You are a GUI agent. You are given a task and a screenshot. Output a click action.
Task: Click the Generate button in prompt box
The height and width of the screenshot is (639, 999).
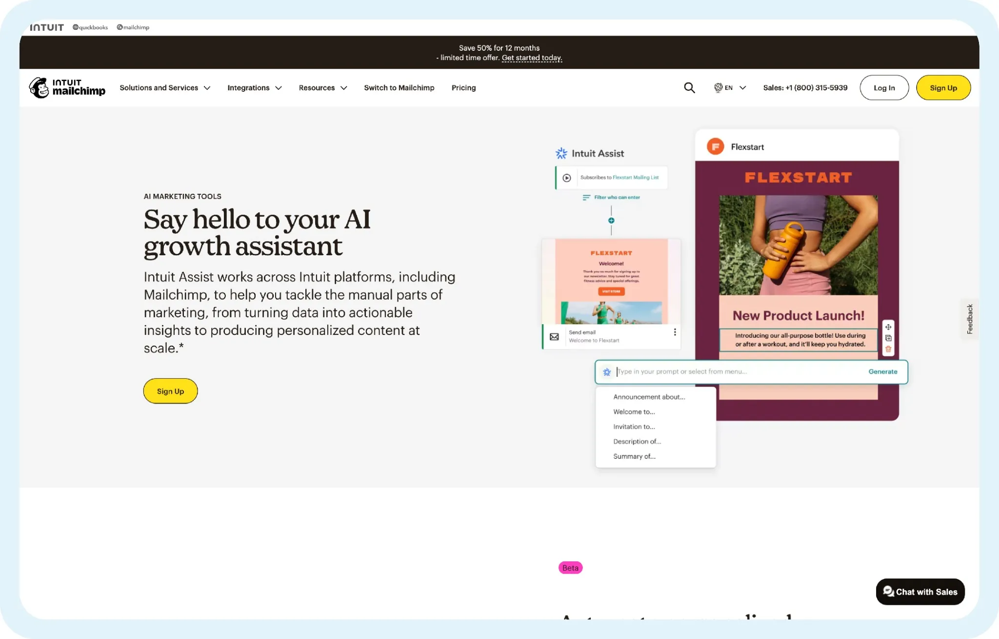882,371
